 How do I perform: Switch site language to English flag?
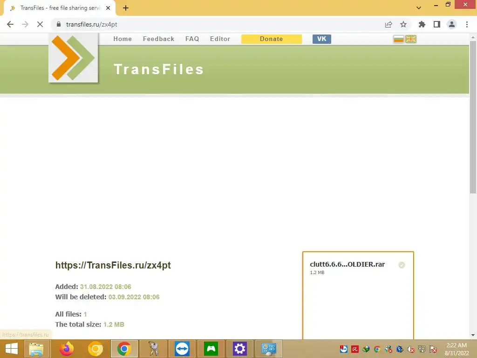411,39
